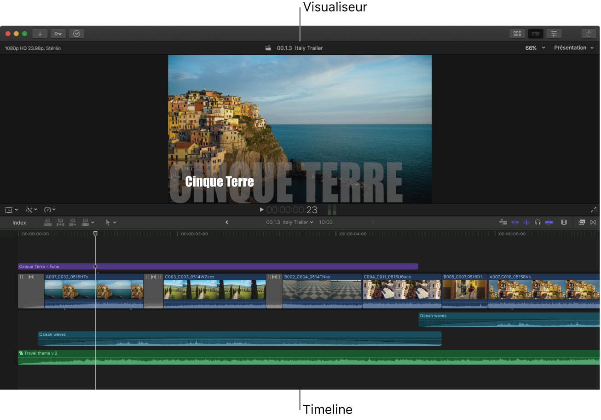Click the Clip Appearance filmstrip icon
The width and height of the screenshot is (601, 420).
564,222
